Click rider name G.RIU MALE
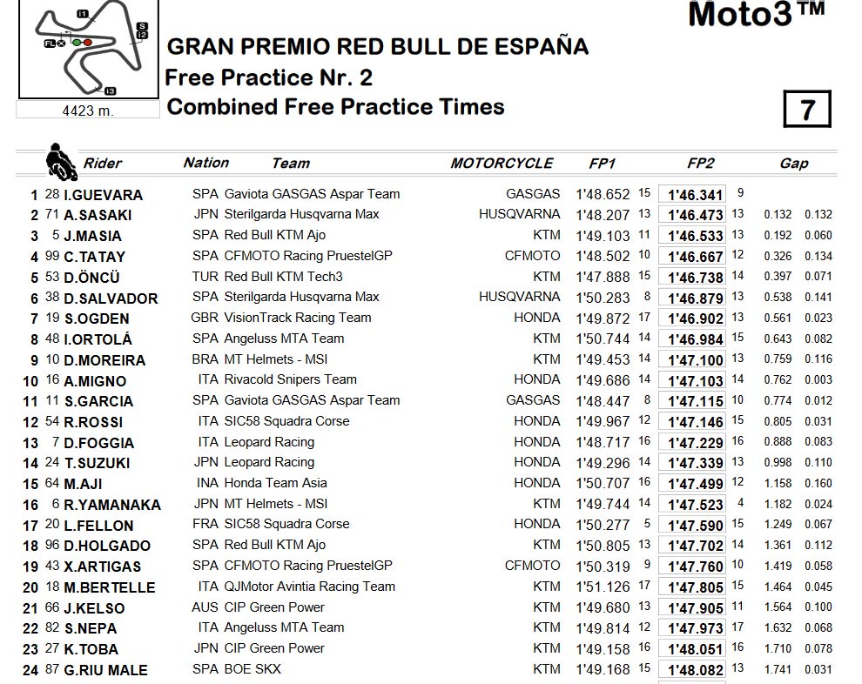 click(x=105, y=670)
